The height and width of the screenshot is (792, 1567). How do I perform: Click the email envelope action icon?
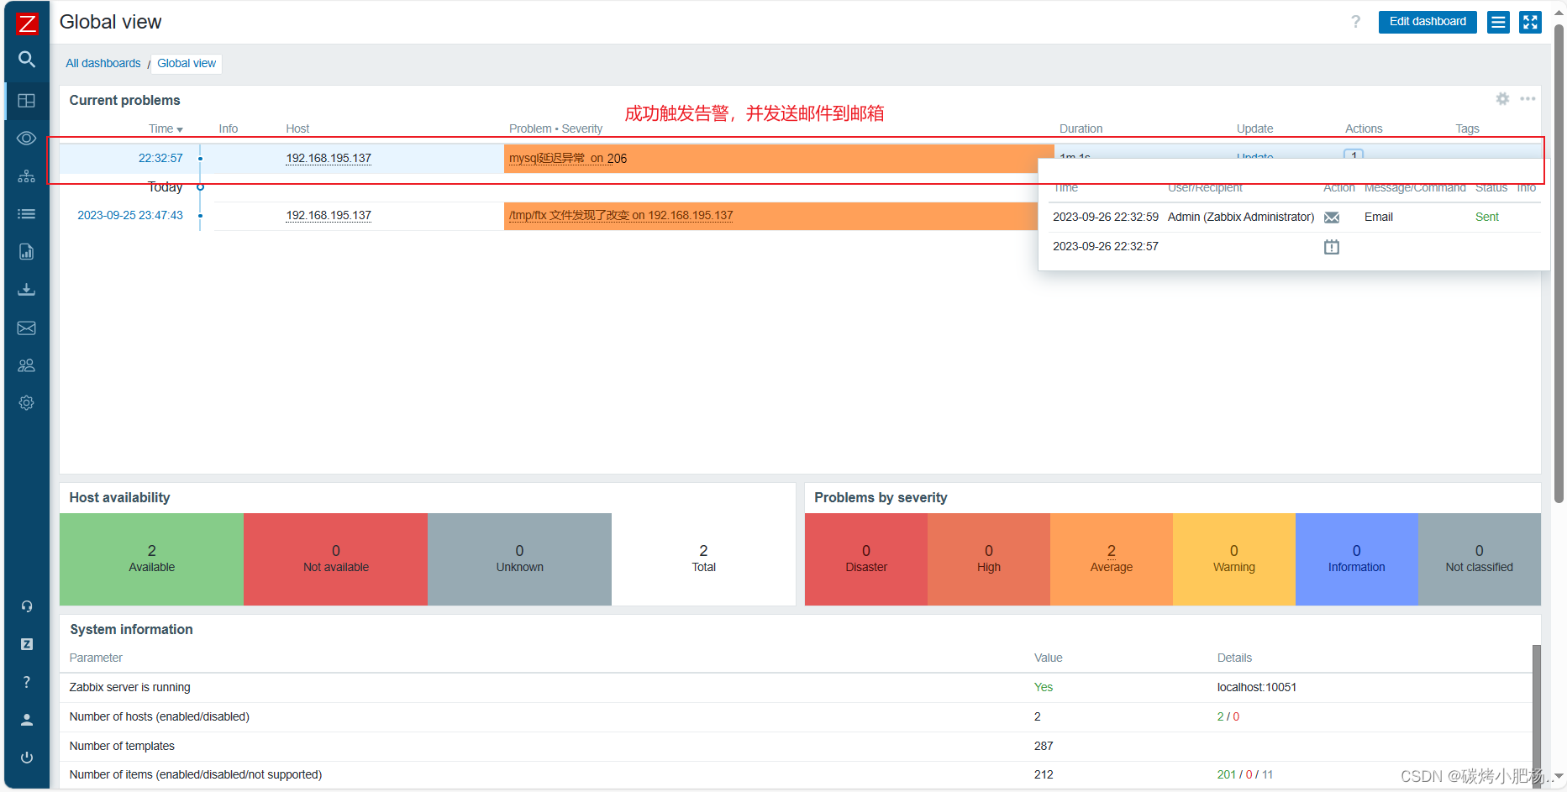pos(1332,218)
